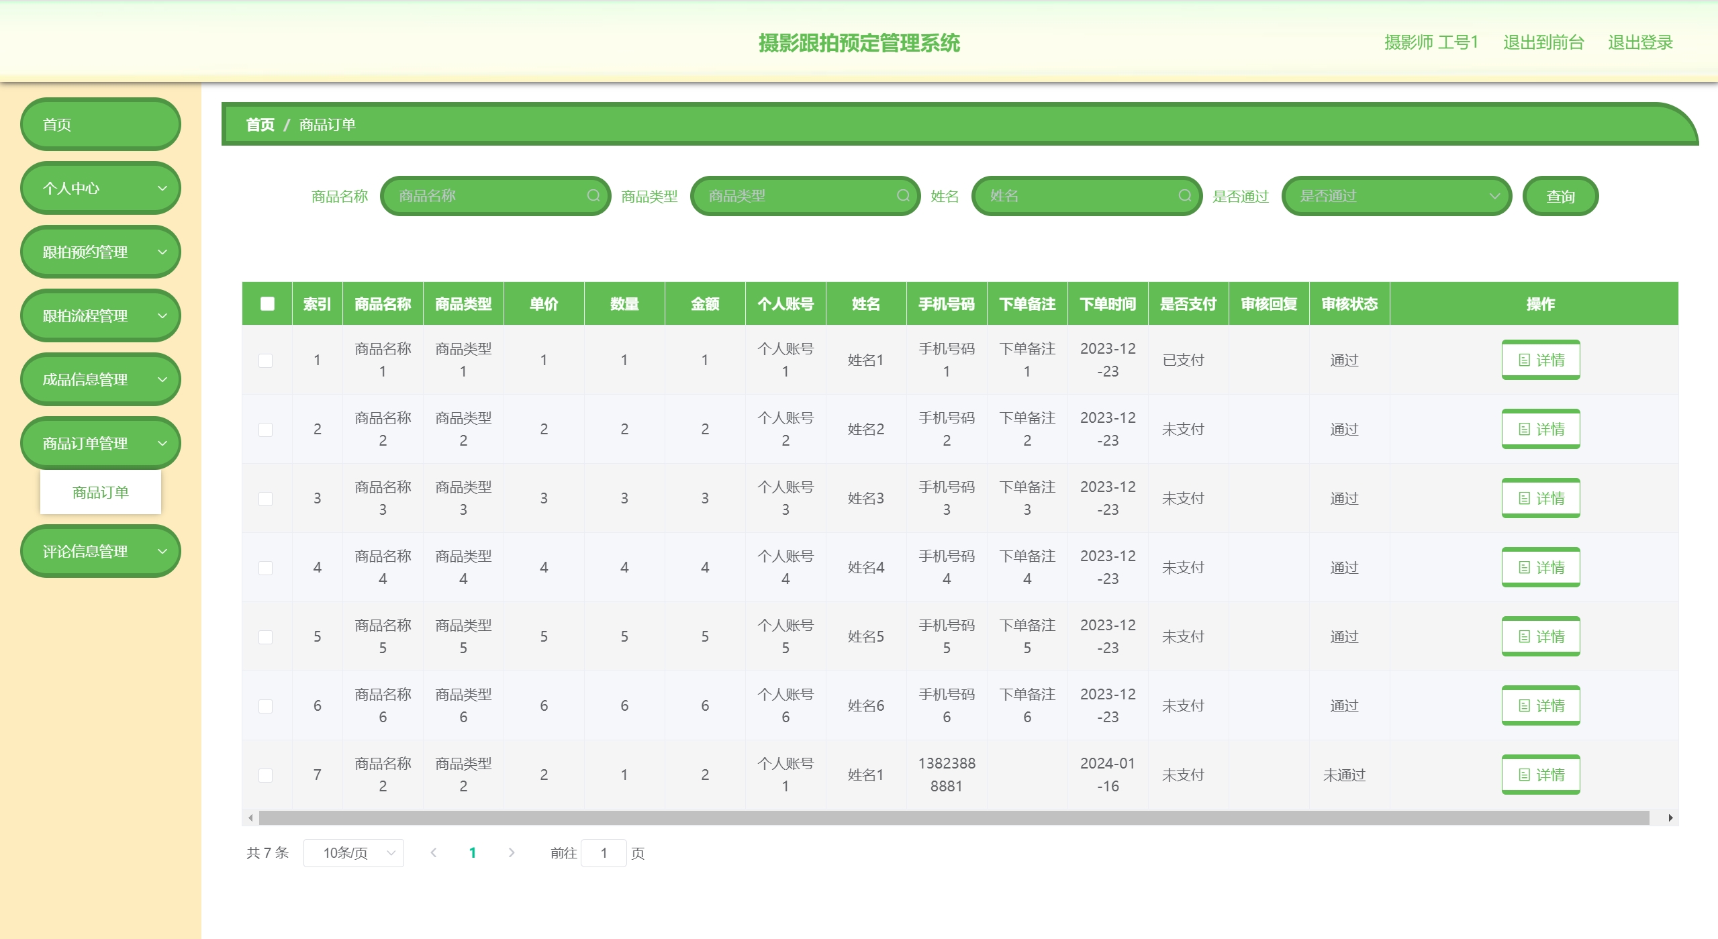Select checkbox for order row 4

pos(266,568)
